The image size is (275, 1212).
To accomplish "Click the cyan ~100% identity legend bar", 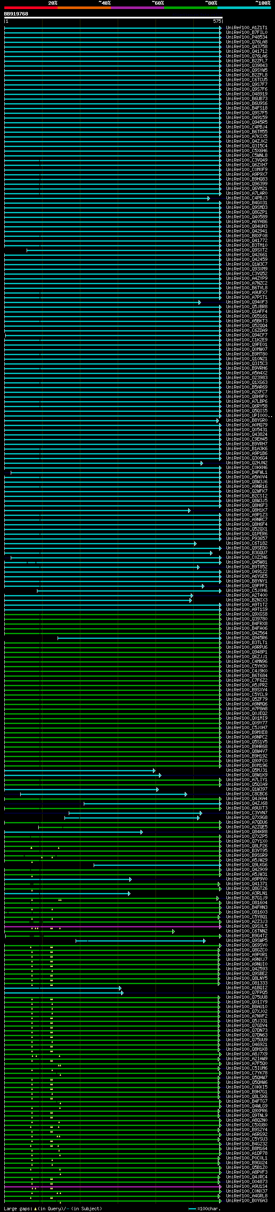I will [x=244, y=8].
